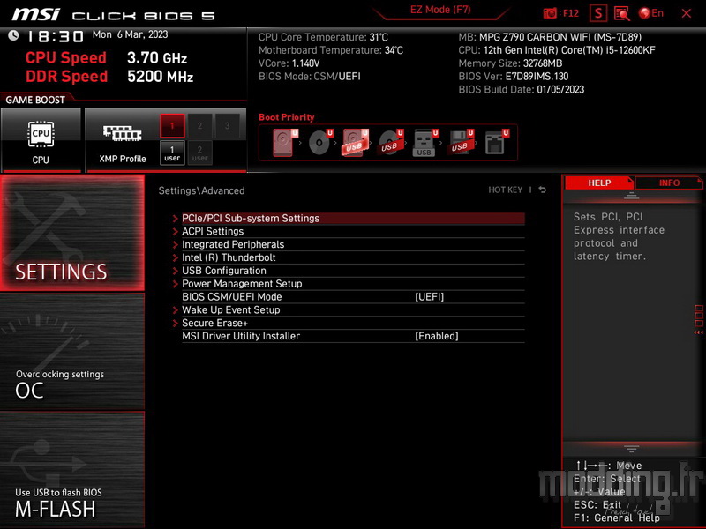Image resolution: width=706 pixels, height=529 pixels.
Task: Click the MPG Z790 CARBON WIFI board name
Action: tap(560, 37)
